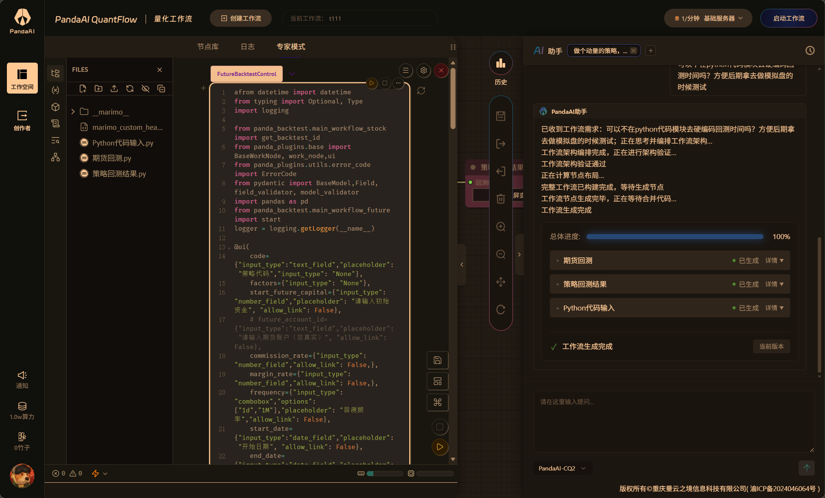Open the packages cube icon
Screen dimensions: 825x498
(55, 107)
